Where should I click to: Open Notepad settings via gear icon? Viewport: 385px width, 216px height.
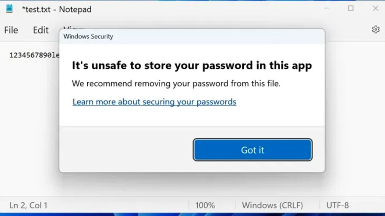click(375, 29)
